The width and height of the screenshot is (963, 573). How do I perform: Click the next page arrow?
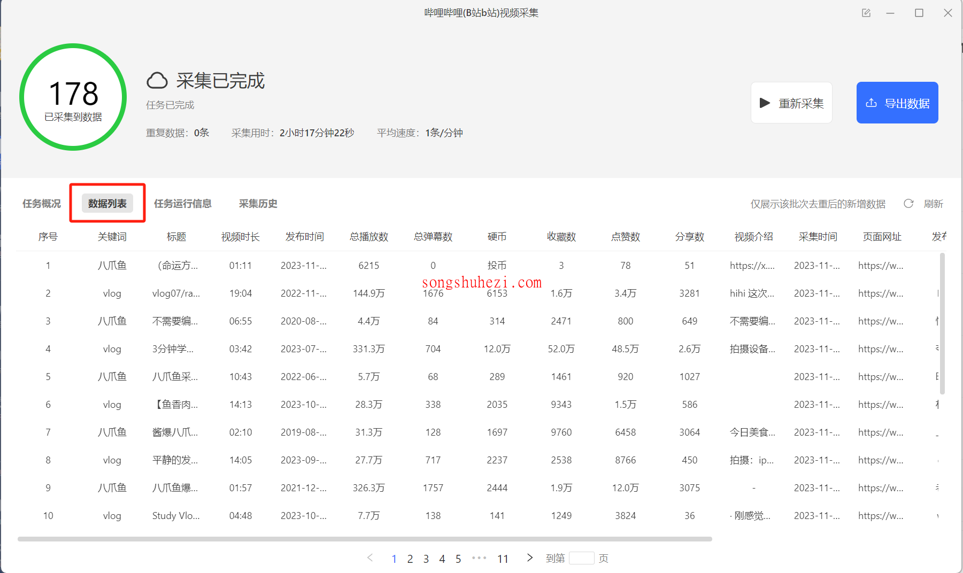pyautogui.click(x=530, y=557)
